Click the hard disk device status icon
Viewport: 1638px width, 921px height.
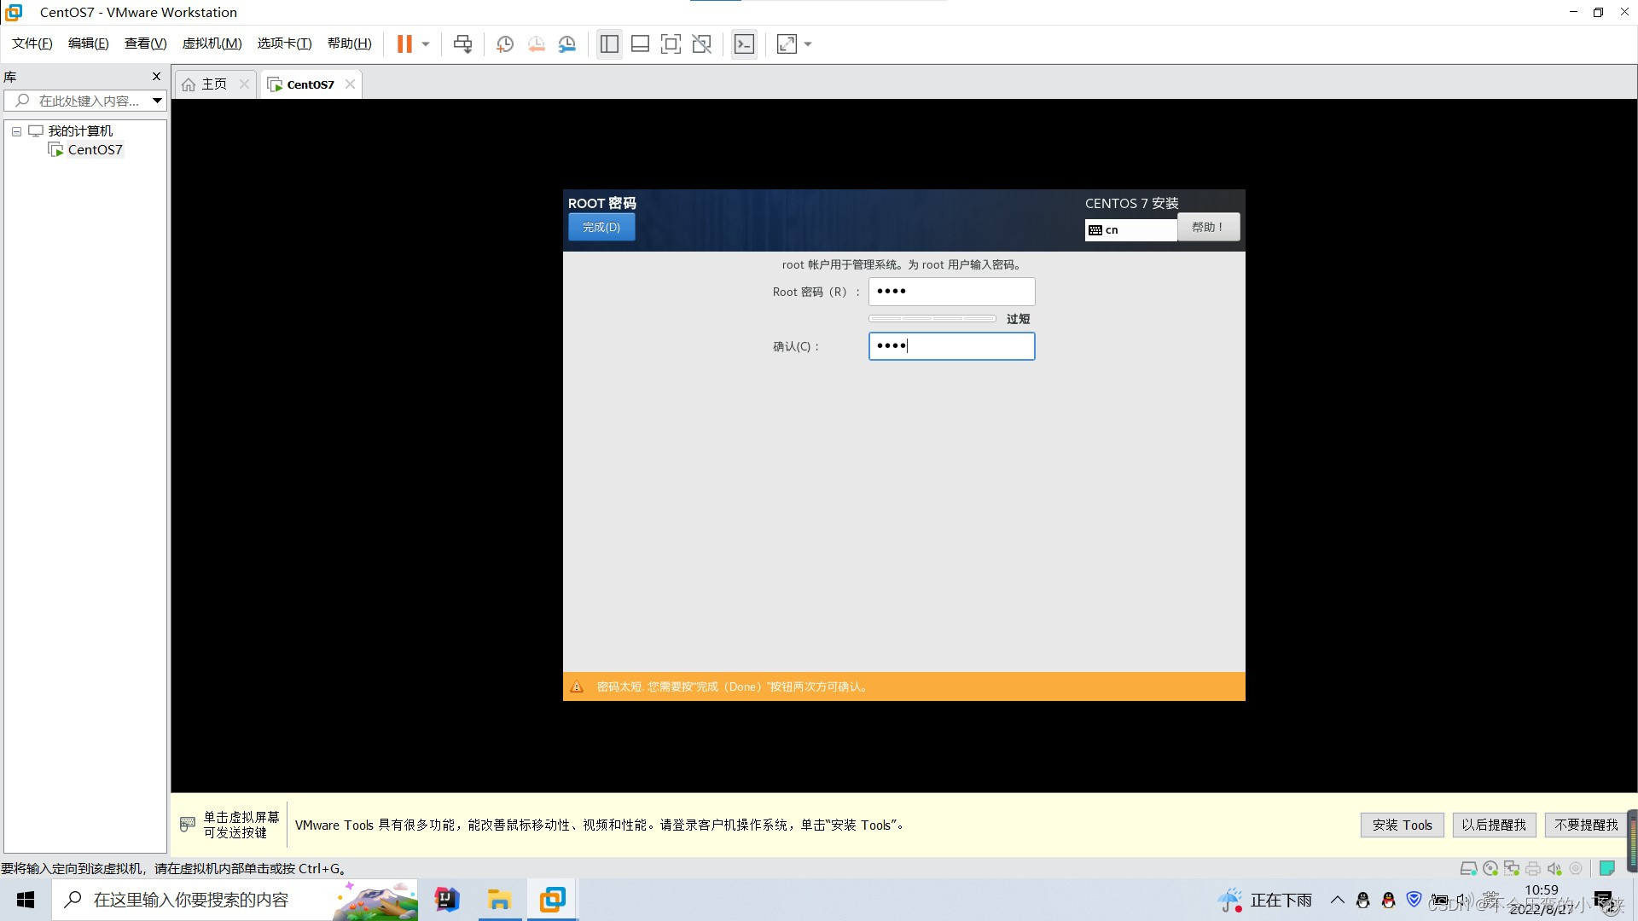[x=1468, y=868]
